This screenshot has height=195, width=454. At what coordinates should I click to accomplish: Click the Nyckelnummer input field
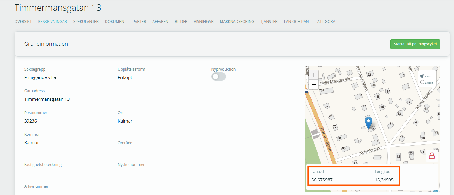162,165
